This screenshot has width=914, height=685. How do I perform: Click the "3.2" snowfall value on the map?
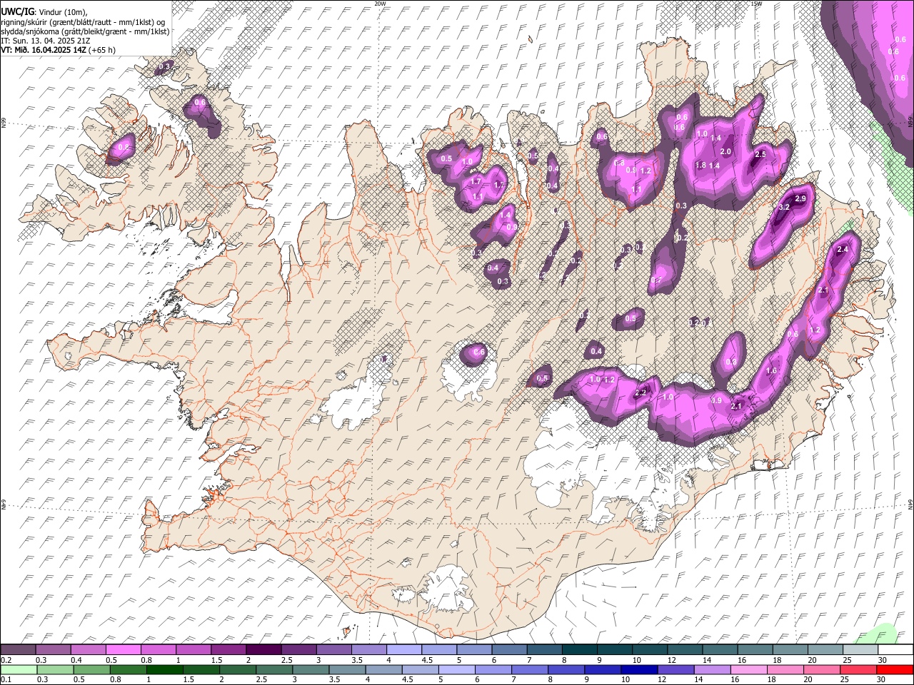(783, 207)
